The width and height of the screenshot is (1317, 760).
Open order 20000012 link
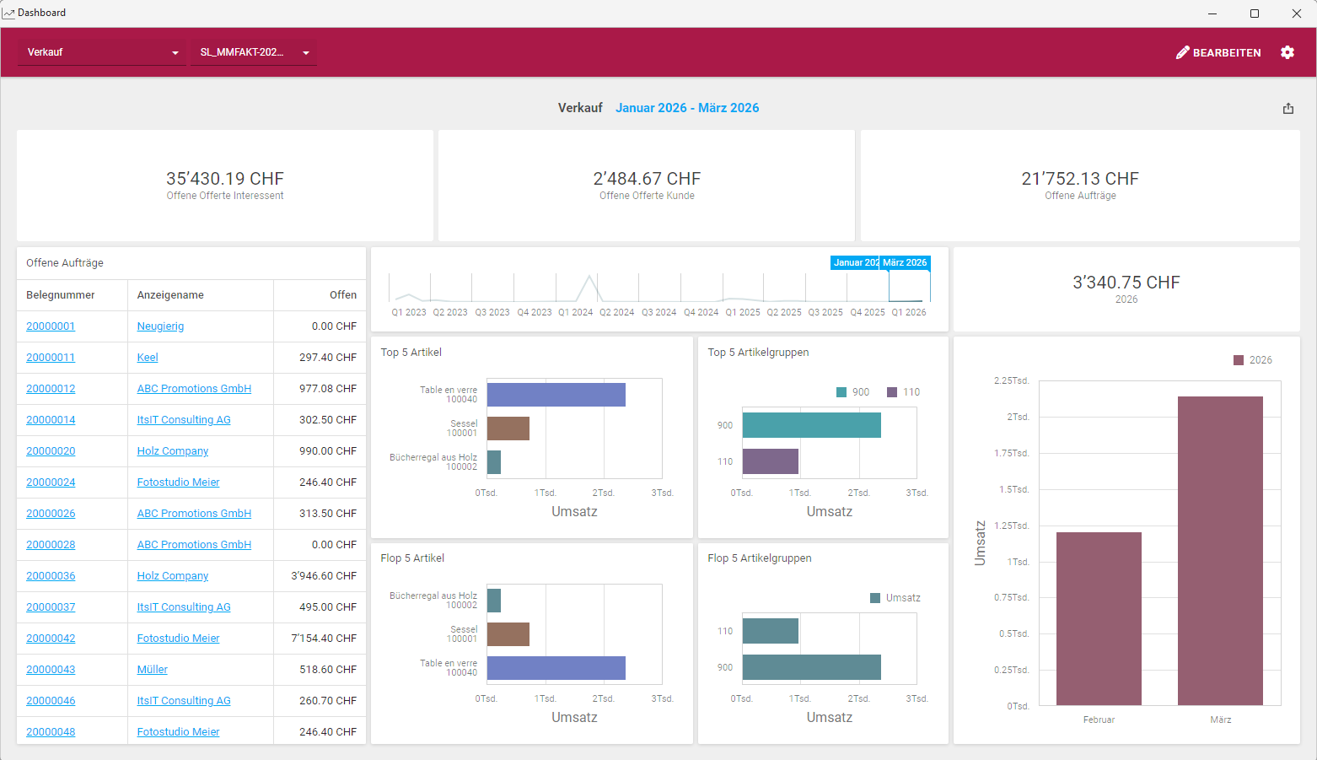click(51, 389)
